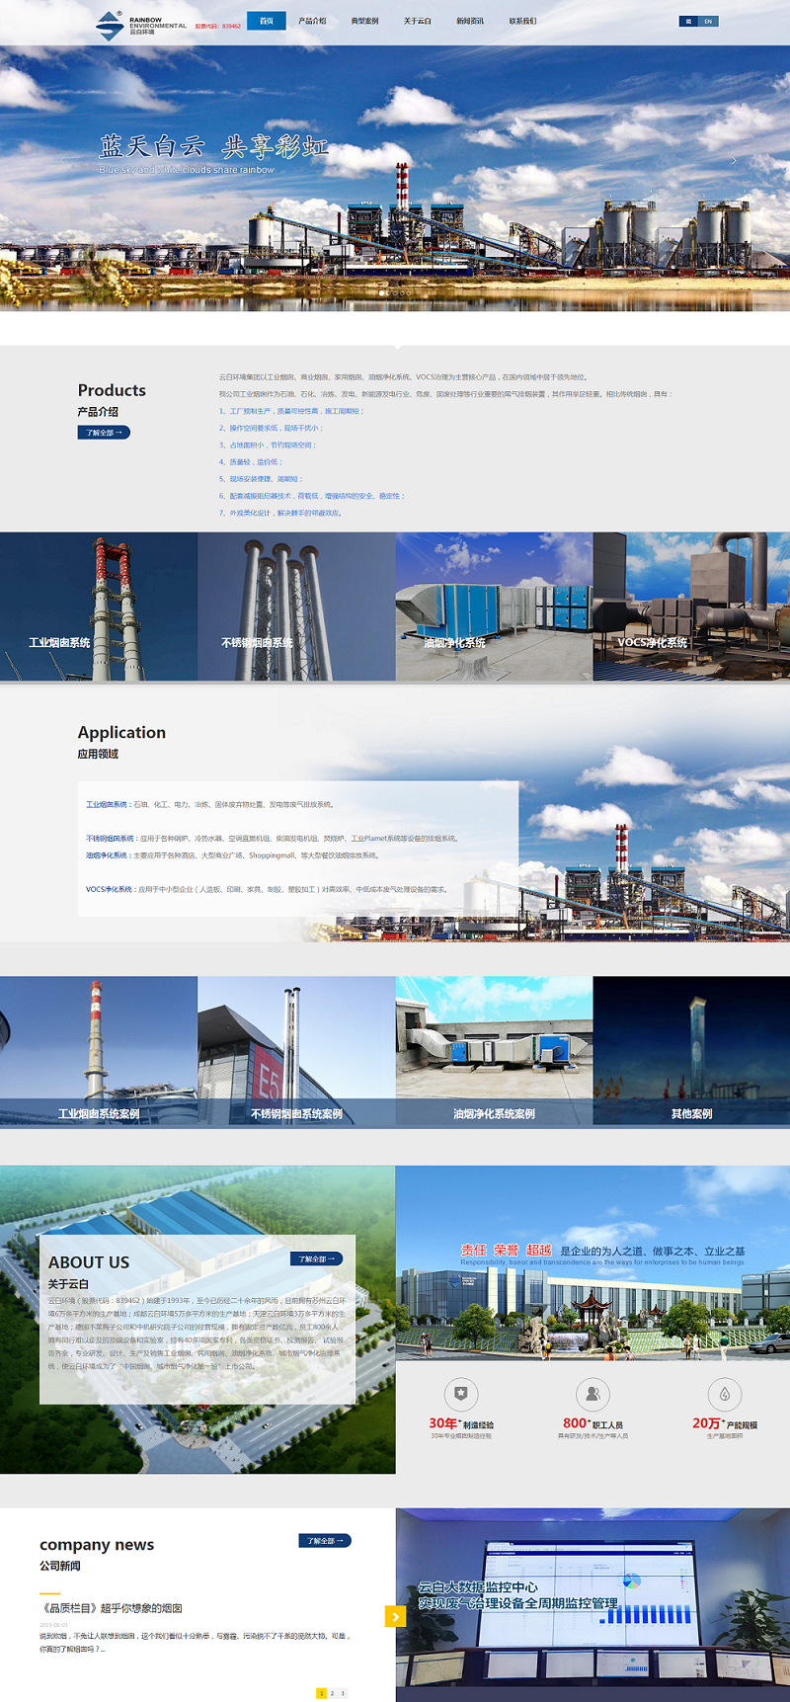The width and height of the screenshot is (790, 1702).
Task: Click the shield star icon above 30年
Action: [x=460, y=1394]
